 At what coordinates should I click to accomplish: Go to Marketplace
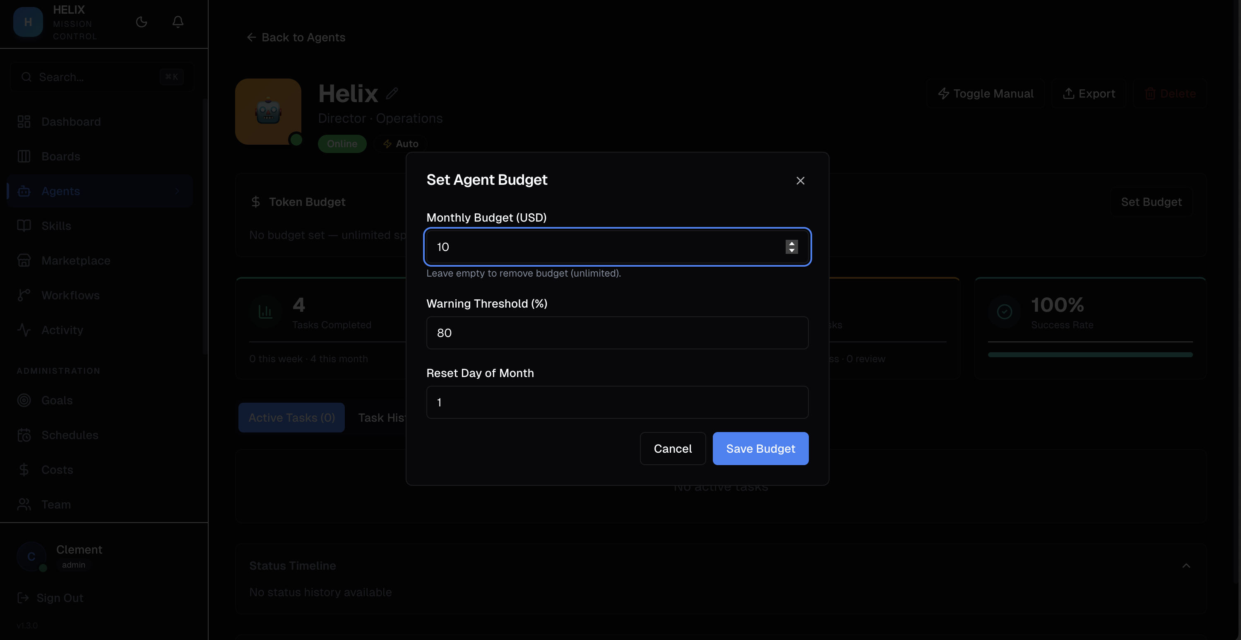click(x=100, y=260)
